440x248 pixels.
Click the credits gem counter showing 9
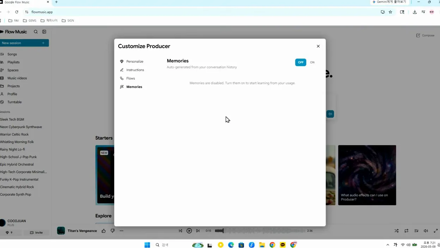9,233
